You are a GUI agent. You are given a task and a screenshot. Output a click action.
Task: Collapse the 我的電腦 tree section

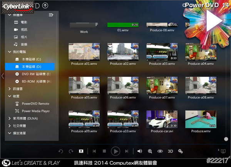[9, 52]
